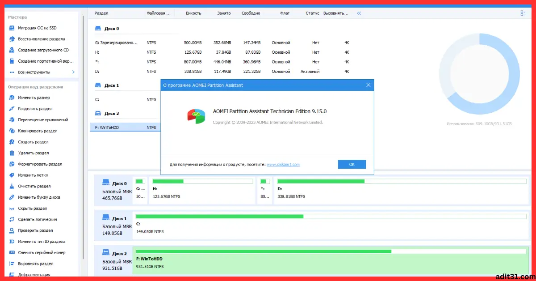The image size is (536, 281).
Task: Click the Файловая column header
Action: 159,13
